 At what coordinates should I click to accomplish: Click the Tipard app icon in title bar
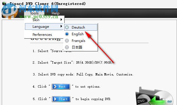4,3
